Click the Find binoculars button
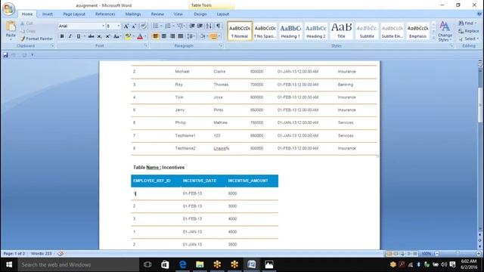The image size is (484, 272). point(467,23)
